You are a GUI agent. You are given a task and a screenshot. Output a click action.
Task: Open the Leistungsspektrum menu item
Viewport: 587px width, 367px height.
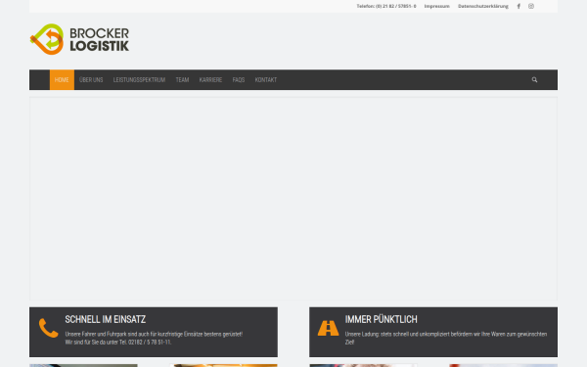coord(139,80)
